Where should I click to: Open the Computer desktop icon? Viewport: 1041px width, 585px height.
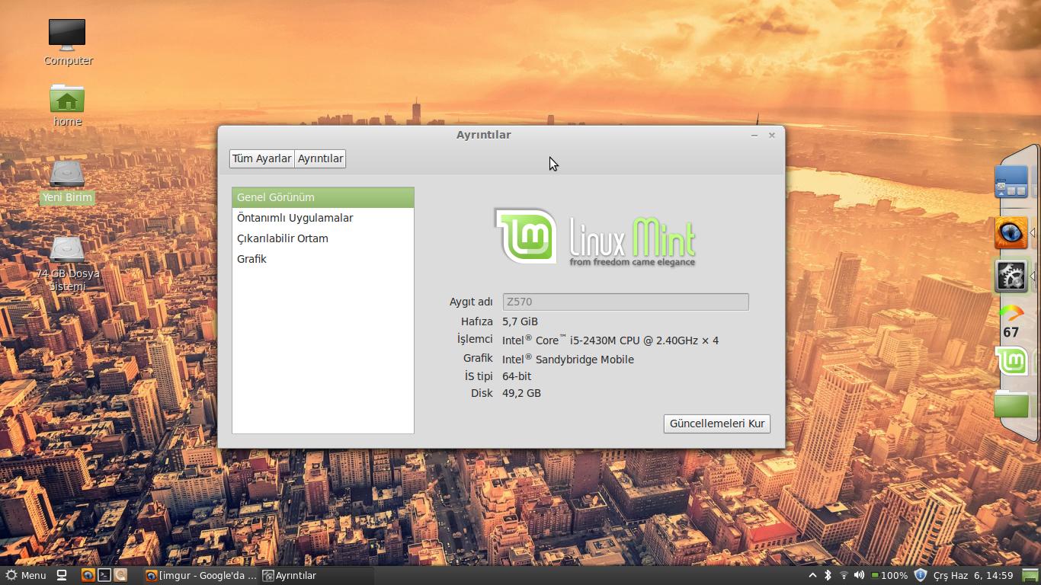(x=67, y=42)
